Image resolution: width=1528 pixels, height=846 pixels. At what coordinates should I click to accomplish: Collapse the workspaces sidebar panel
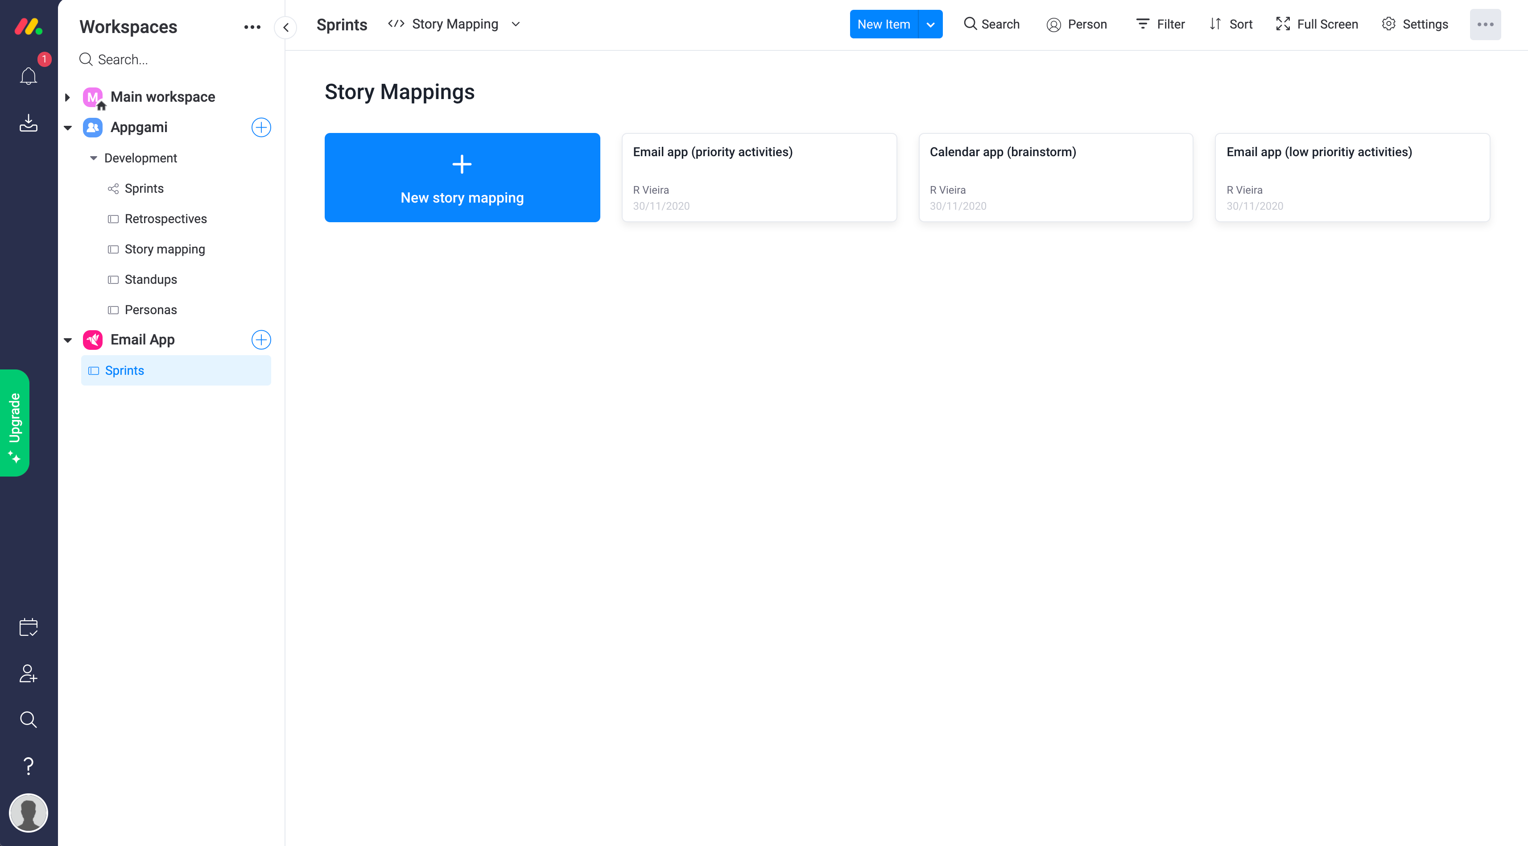[286, 27]
